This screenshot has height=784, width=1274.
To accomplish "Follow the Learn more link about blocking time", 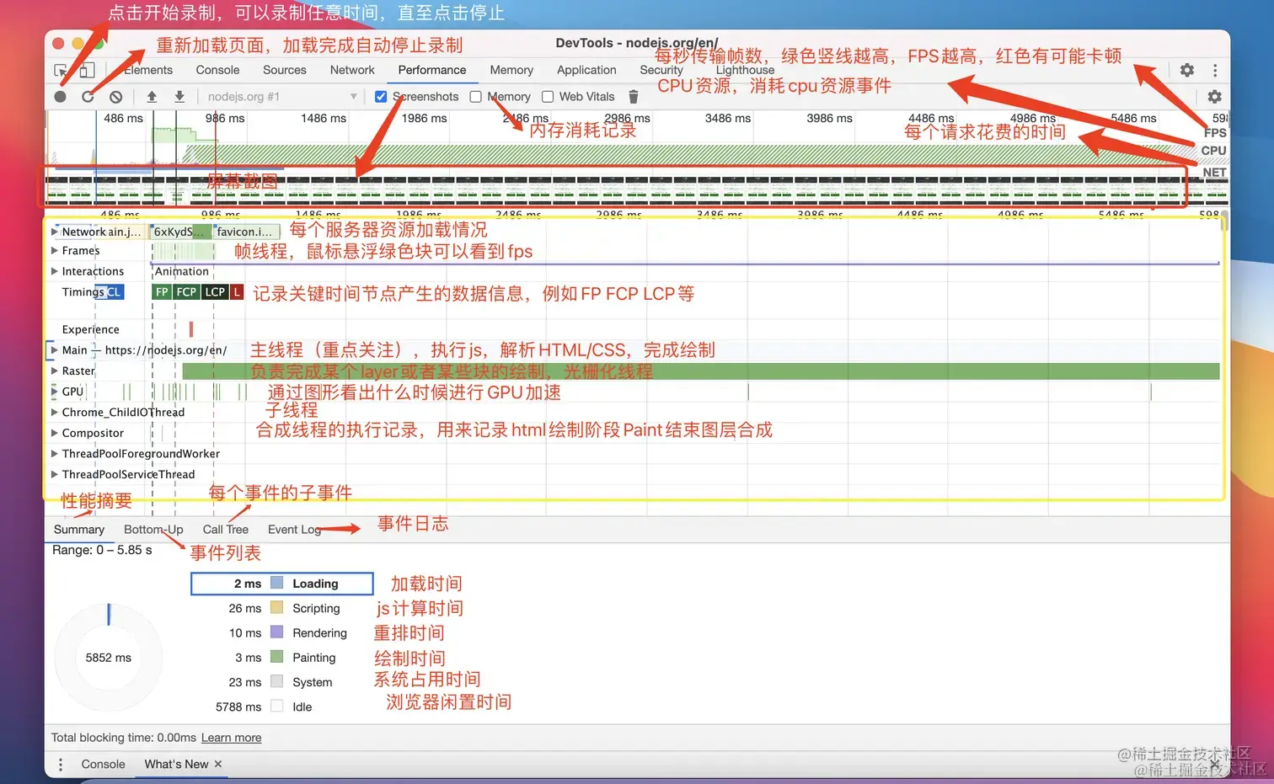I will coord(231,738).
